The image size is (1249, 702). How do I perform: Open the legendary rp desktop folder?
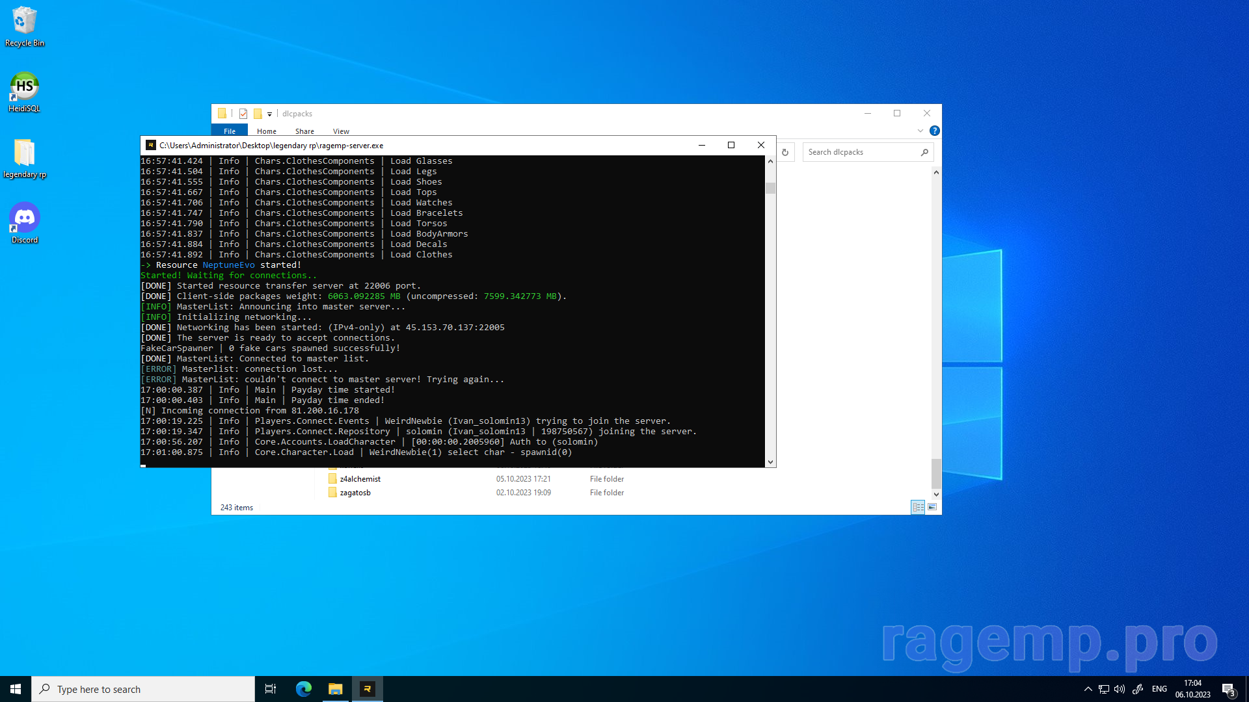pyautogui.click(x=25, y=158)
